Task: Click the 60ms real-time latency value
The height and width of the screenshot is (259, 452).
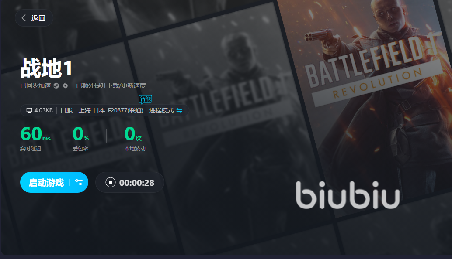Action: (35, 134)
